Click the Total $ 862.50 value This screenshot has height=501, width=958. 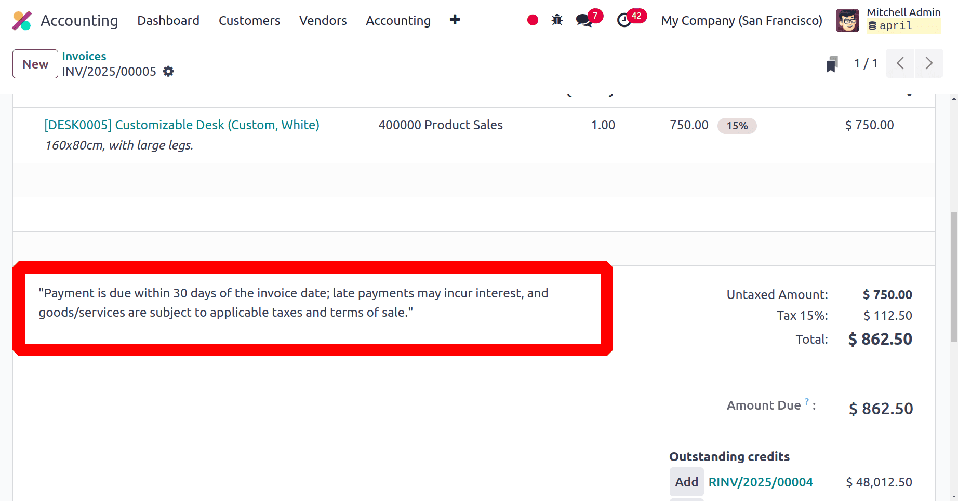[880, 339]
